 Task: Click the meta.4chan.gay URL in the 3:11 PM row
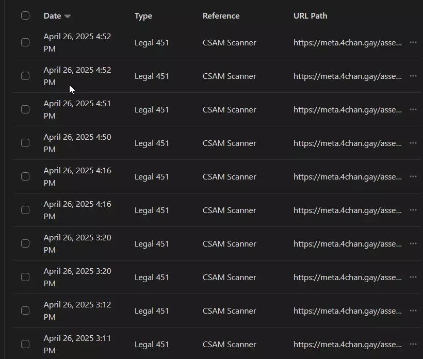pos(348,345)
